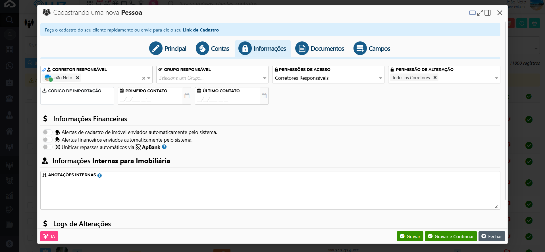
Task: Clear the Corretor Responsável selection
Action: [x=144, y=78]
